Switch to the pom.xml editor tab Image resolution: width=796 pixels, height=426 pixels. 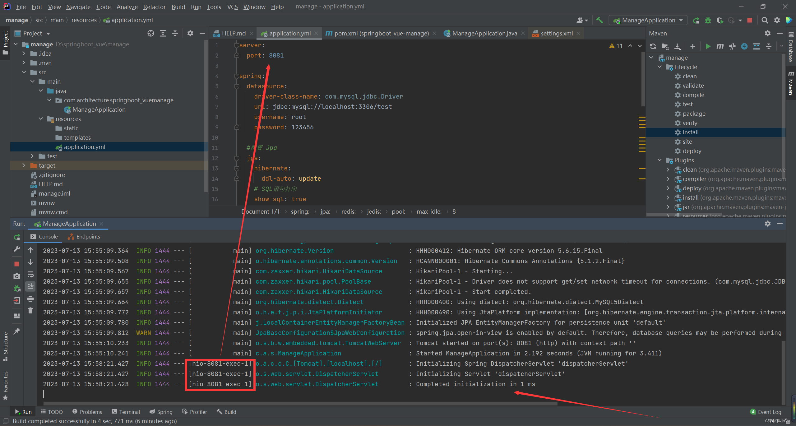[x=377, y=33]
